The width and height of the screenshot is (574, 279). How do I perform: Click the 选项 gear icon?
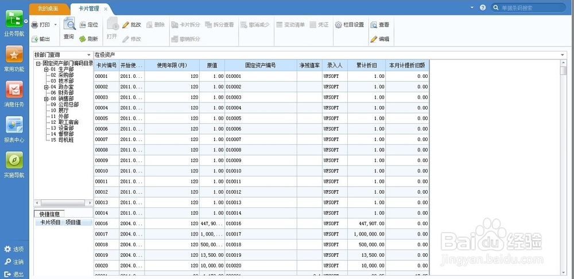[7, 249]
